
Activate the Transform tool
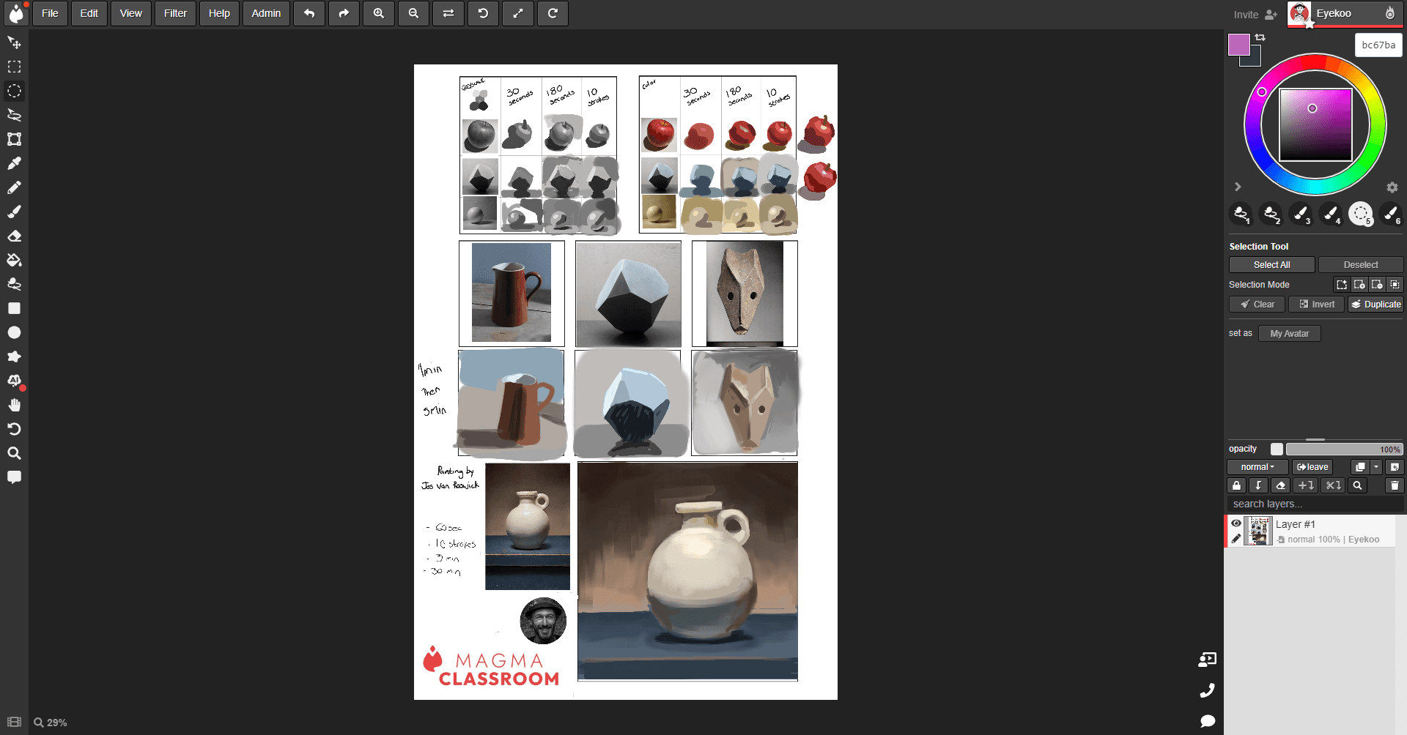pos(14,139)
